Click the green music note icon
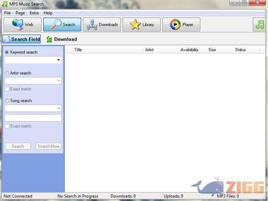The height and width of the screenshot is (201, 268). 260,25
